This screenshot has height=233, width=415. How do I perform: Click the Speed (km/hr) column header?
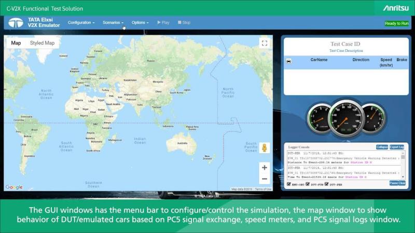(386, 62)
